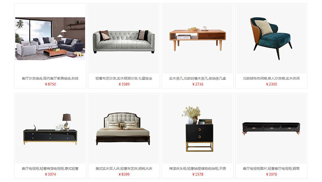This screenshot has width=322, height=182.
Task: Open the 客厅电视柜图片 product title link
Action: point(271,169)
